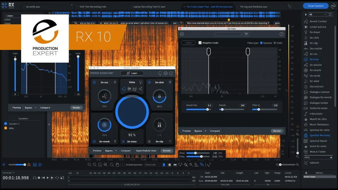Open the All module filter dropdown
This screenshot has height=190, width=338.
point(318,14)
